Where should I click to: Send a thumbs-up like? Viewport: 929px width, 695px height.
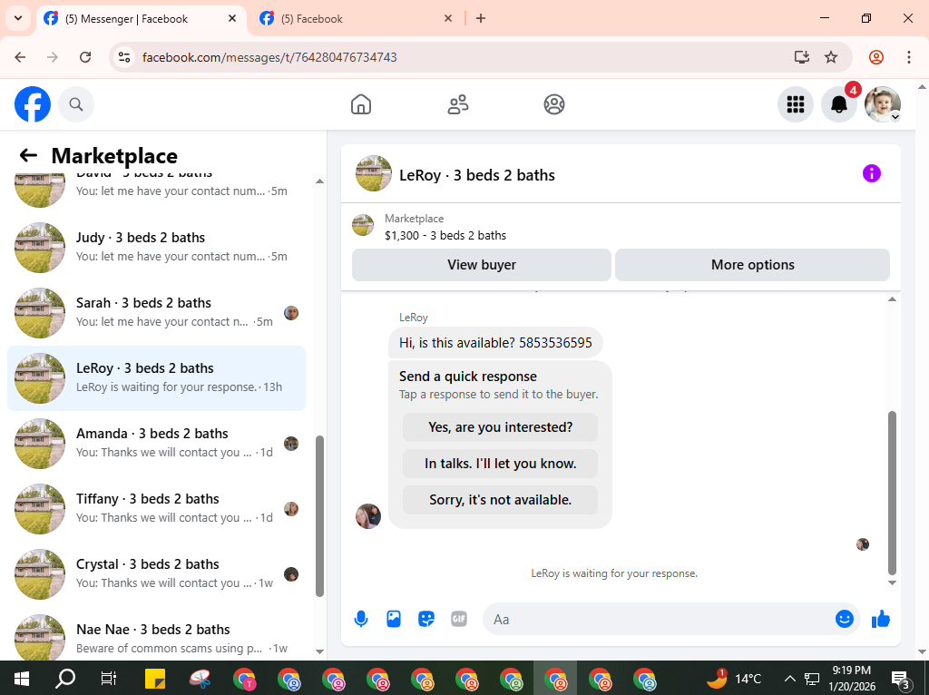coord(881,619)
